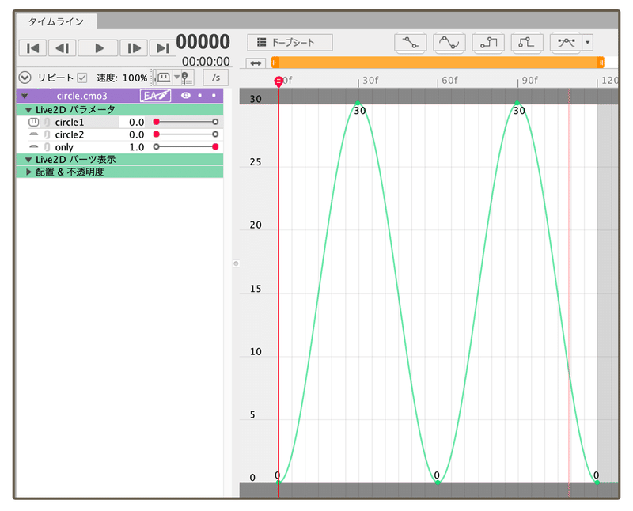Click the 00000 frame counter
633x511 pixels.
coord(203,42)
